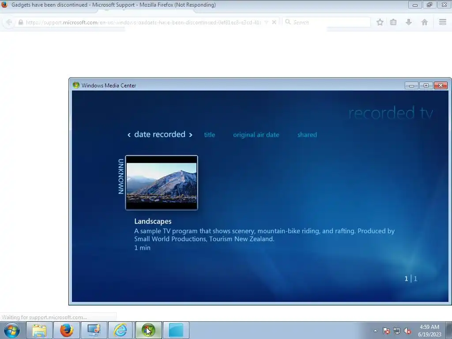Move to previous sort category

click(x=129, y=135)
